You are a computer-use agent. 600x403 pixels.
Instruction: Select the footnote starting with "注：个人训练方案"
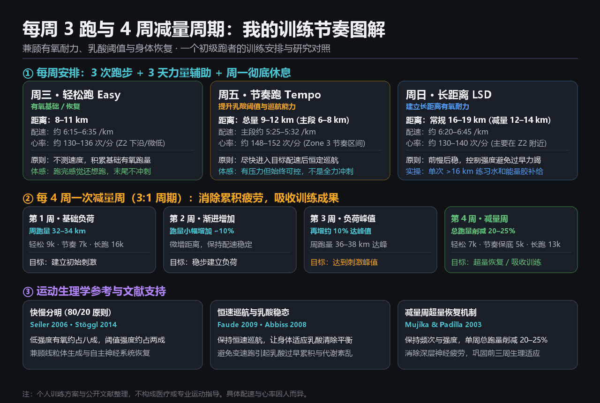click(x=165, y=394)
